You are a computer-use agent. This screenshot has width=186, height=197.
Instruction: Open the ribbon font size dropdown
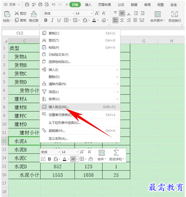(x=92, y=14)
